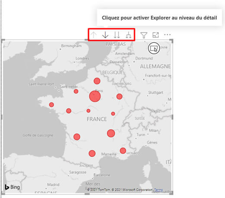The image size is (225, 198).
Task: Click the Londres city label
Action: coord(82,58)
